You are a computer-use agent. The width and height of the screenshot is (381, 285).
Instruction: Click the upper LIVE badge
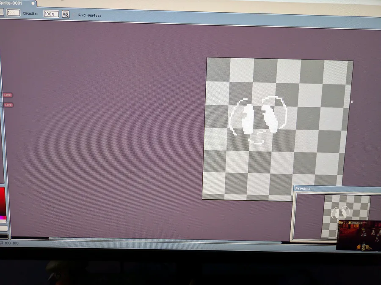[8, 95]
